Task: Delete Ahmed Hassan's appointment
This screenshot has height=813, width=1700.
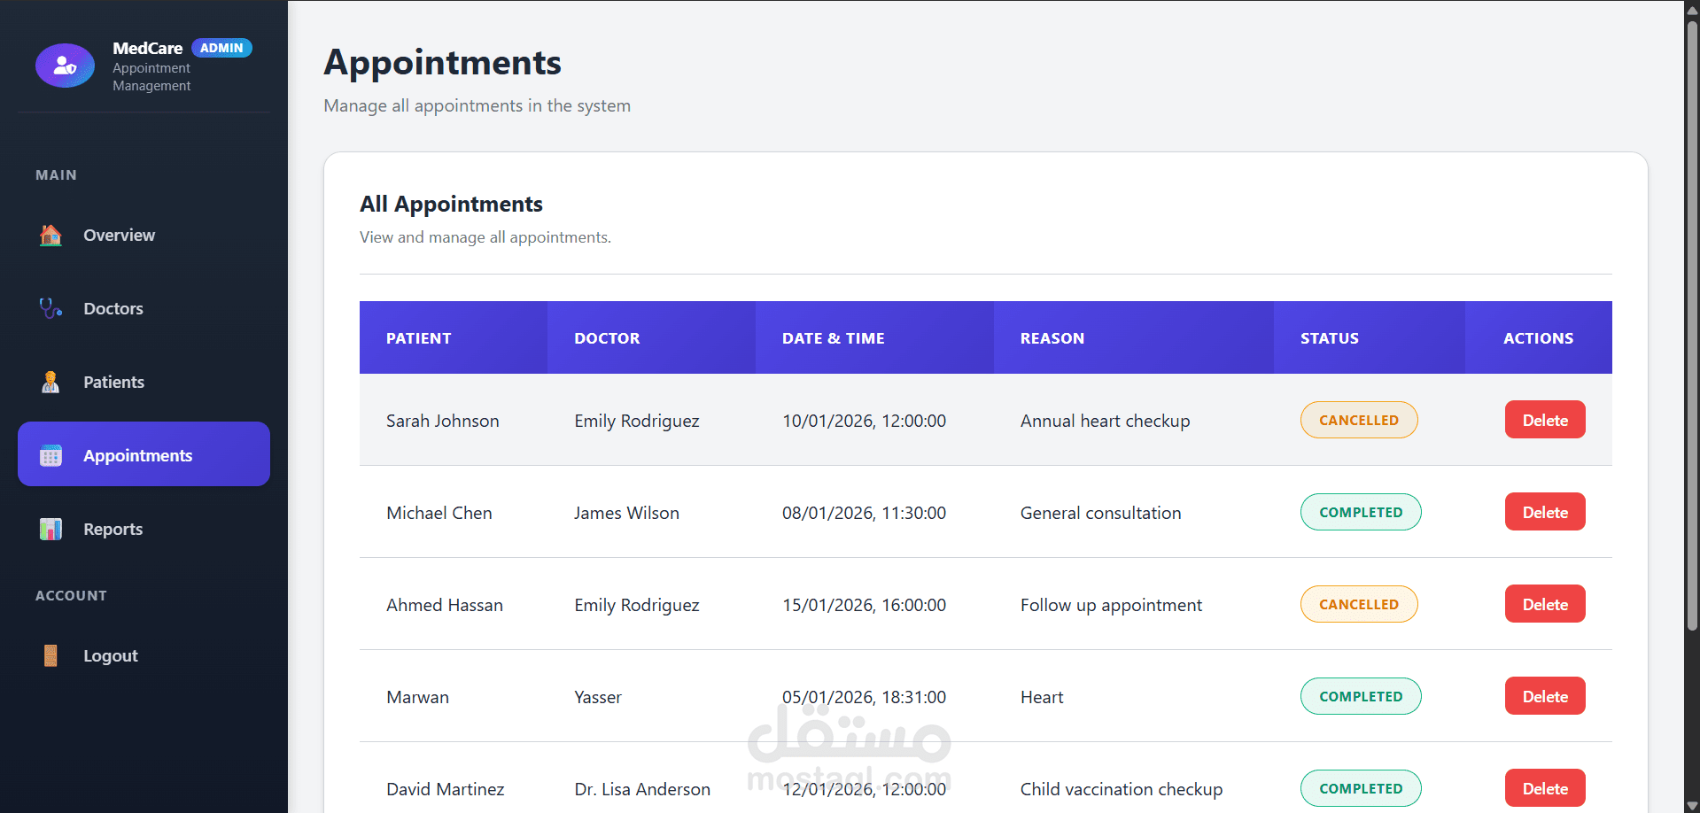Action: coord(1544,605)
